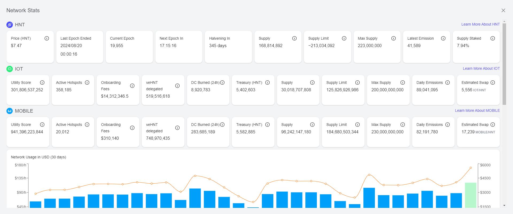Viewport: 513px width, 214px height.
Task: Click info icon on IOT Estimated Swap
Action: [x=493, y=83]
